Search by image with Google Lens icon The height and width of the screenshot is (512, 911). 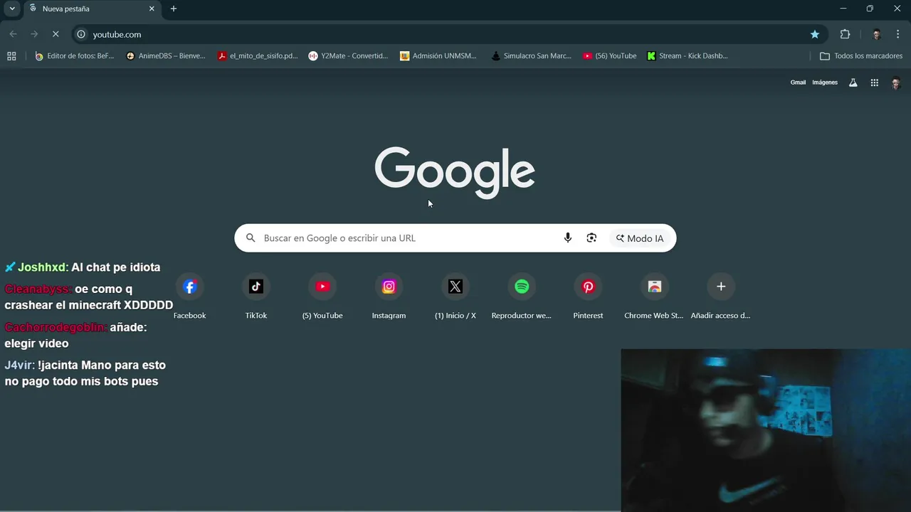pyautogui.click(x=591, y=238)
